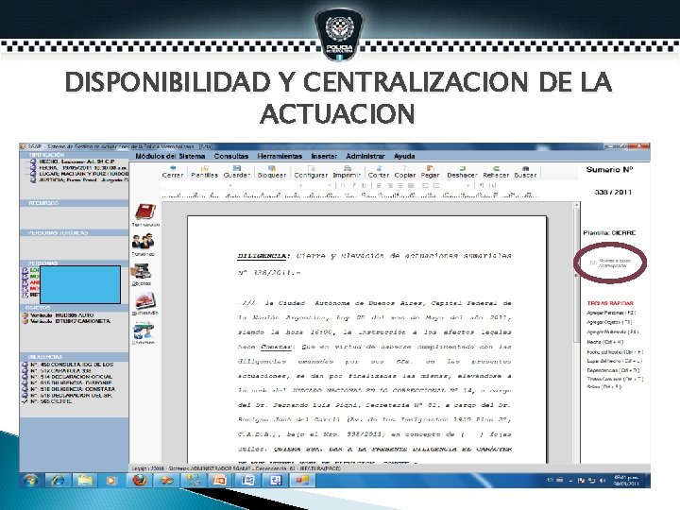The width and height of the screenshot is (680, 510).
Task: Launch Firefox from the taskbar
Action: [140, 480]
